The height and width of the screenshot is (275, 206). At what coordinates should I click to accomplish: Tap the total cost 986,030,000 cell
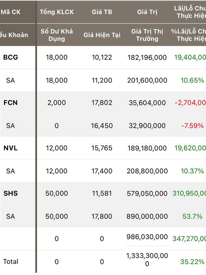tap(147, 237)
